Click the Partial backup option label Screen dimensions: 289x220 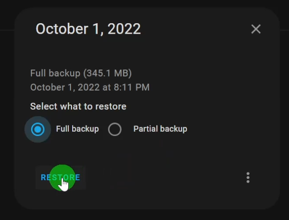[160, 129]
